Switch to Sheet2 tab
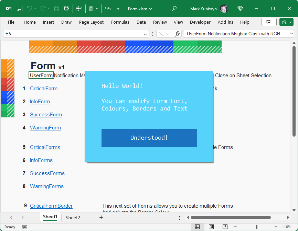298x231 pixels. pyautogui.click(x=73, y=217)
